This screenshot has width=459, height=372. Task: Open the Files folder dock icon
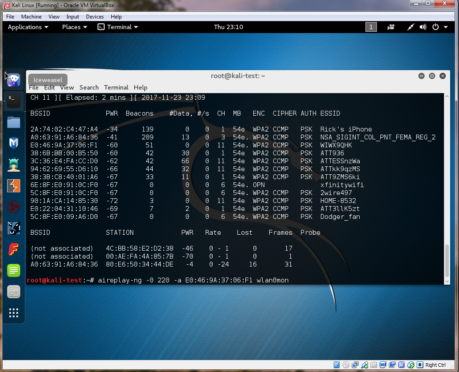(14, 122)
